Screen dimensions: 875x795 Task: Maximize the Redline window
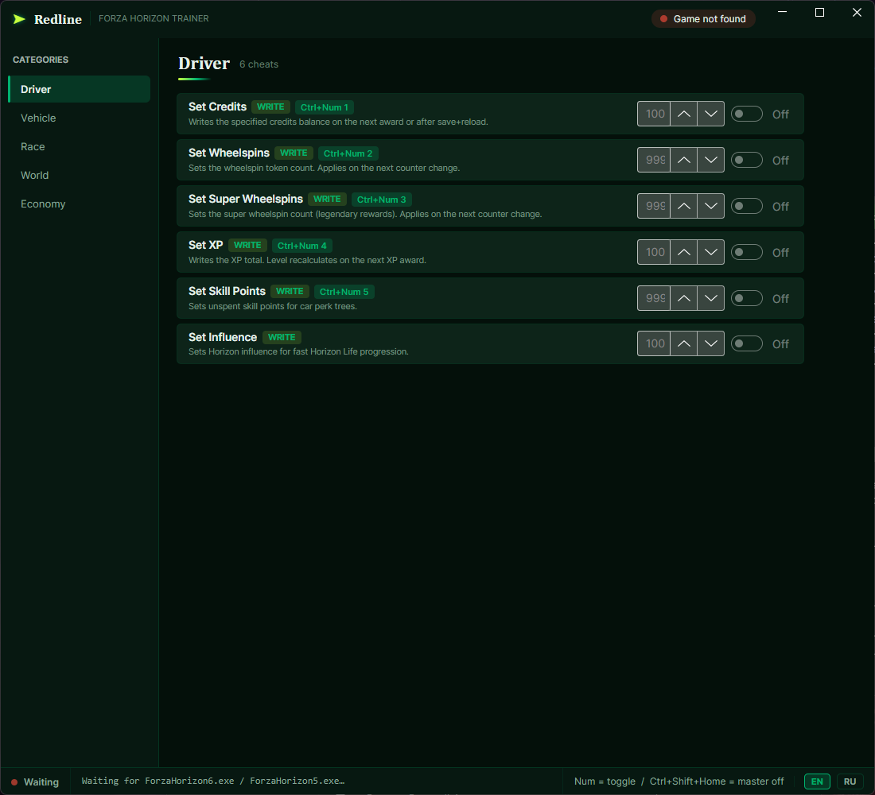(820, 12)
